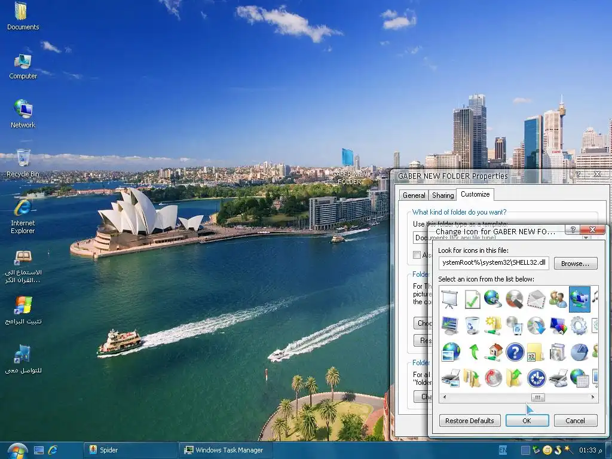Switch to the Sharing tab
This screenshot has width=612, height=459.
[x=443, y=195]
